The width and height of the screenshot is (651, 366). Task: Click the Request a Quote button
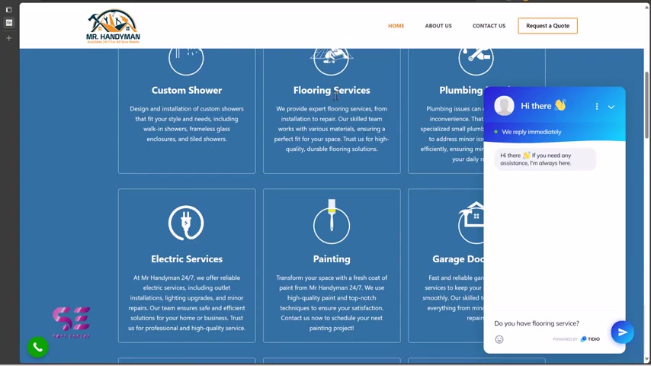tap(547, 26)
